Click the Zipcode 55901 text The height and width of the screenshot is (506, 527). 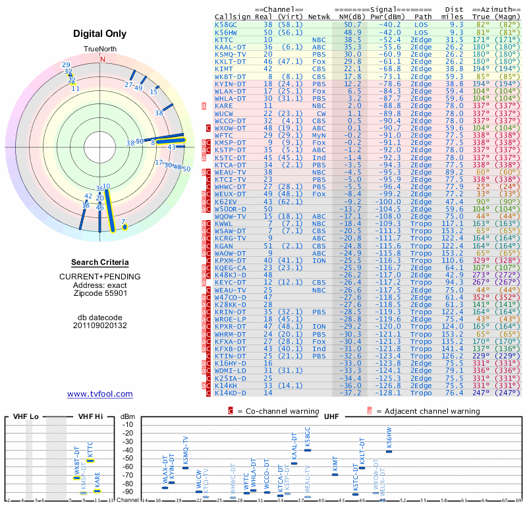(x=100, y=293)
